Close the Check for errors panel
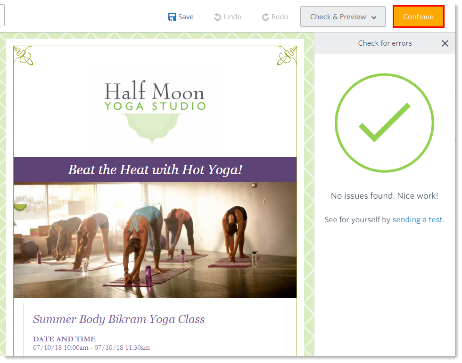462x363 pixels. point(445,43)
